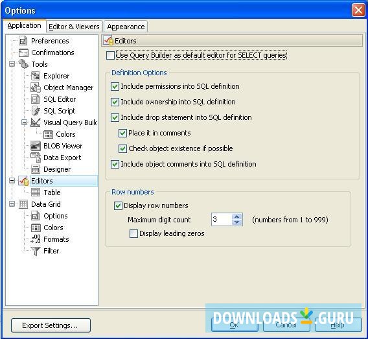Click the Explorer tree icon

coord(36,76)
